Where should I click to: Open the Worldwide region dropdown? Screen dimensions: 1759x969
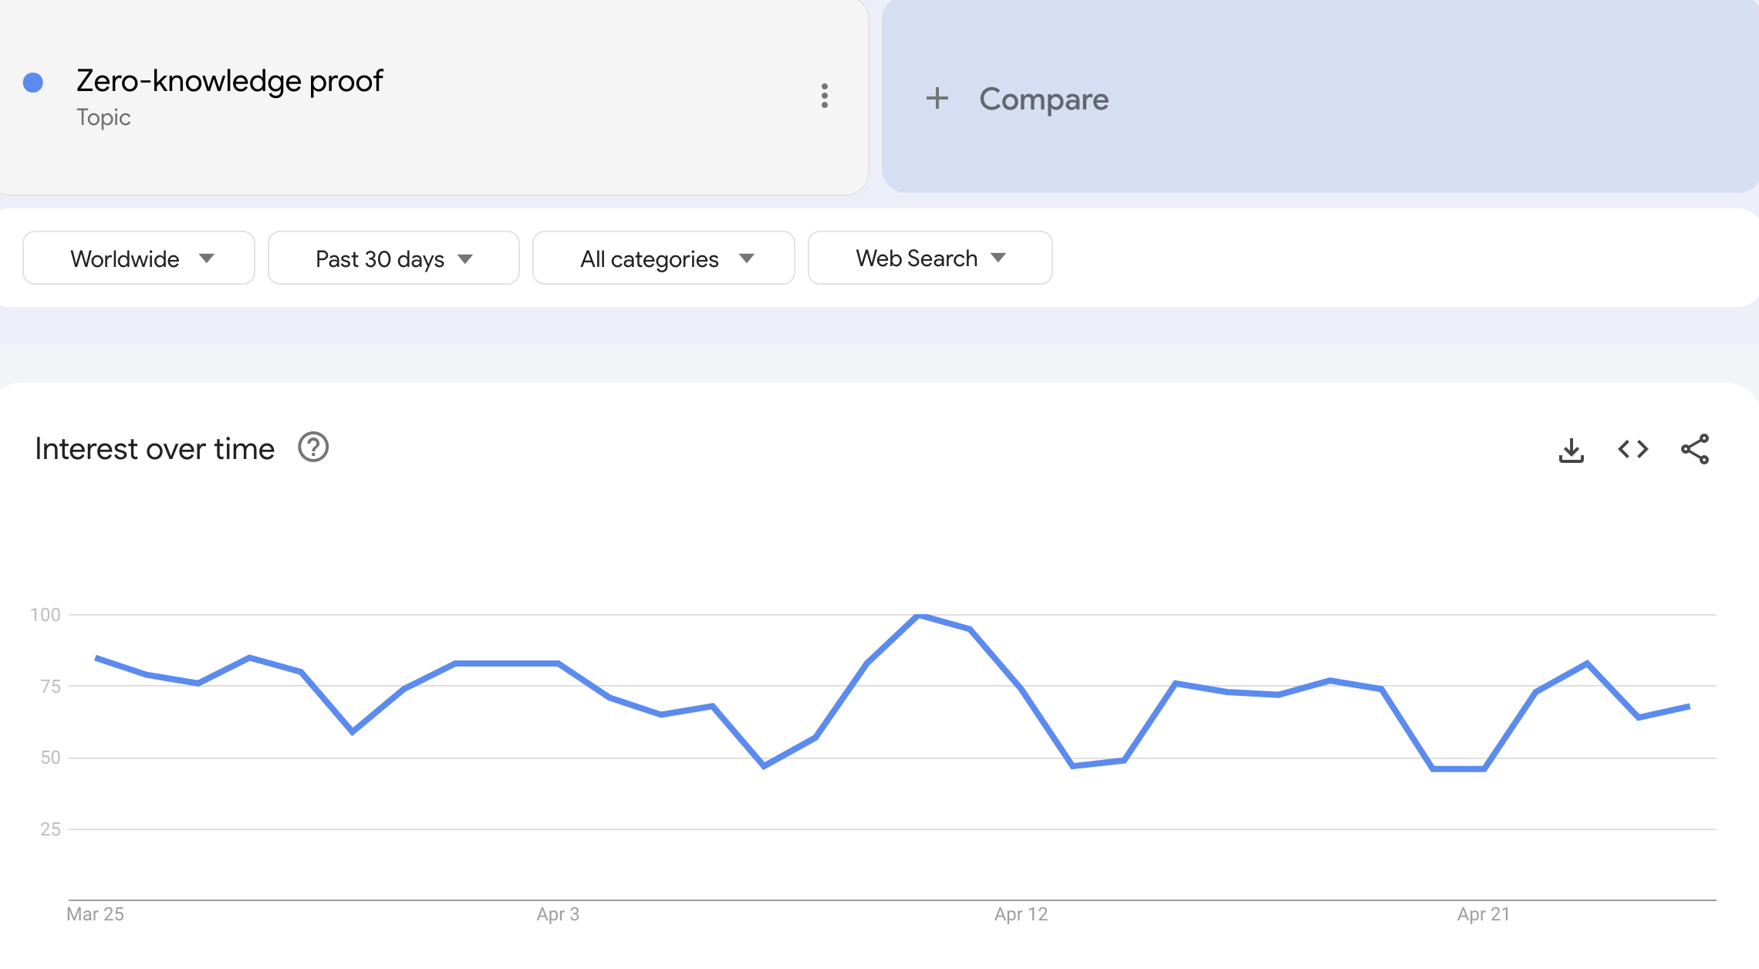[x=139, y=258]
